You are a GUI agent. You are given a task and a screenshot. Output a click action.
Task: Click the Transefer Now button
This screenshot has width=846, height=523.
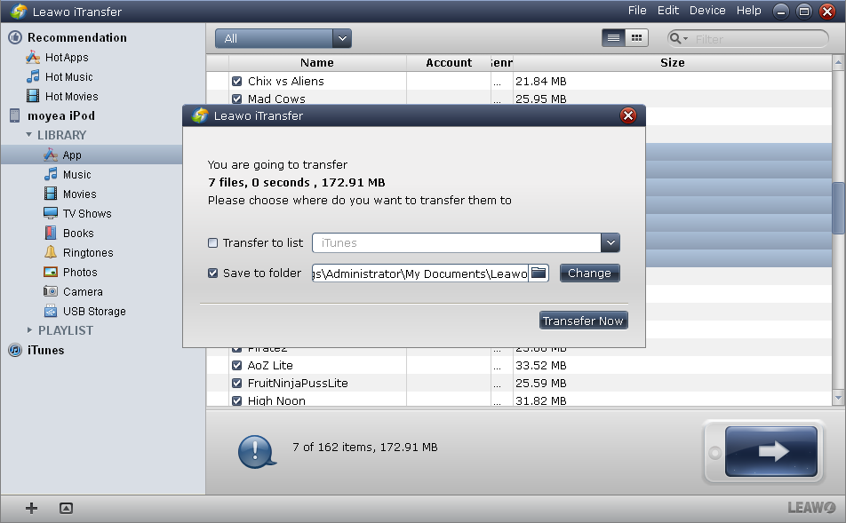point(583,321)
